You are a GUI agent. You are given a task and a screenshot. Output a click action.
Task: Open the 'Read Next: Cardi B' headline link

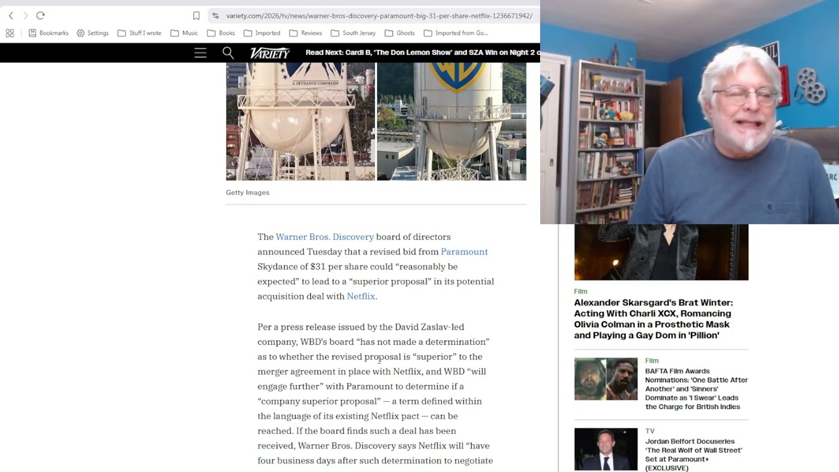(422, 52)
